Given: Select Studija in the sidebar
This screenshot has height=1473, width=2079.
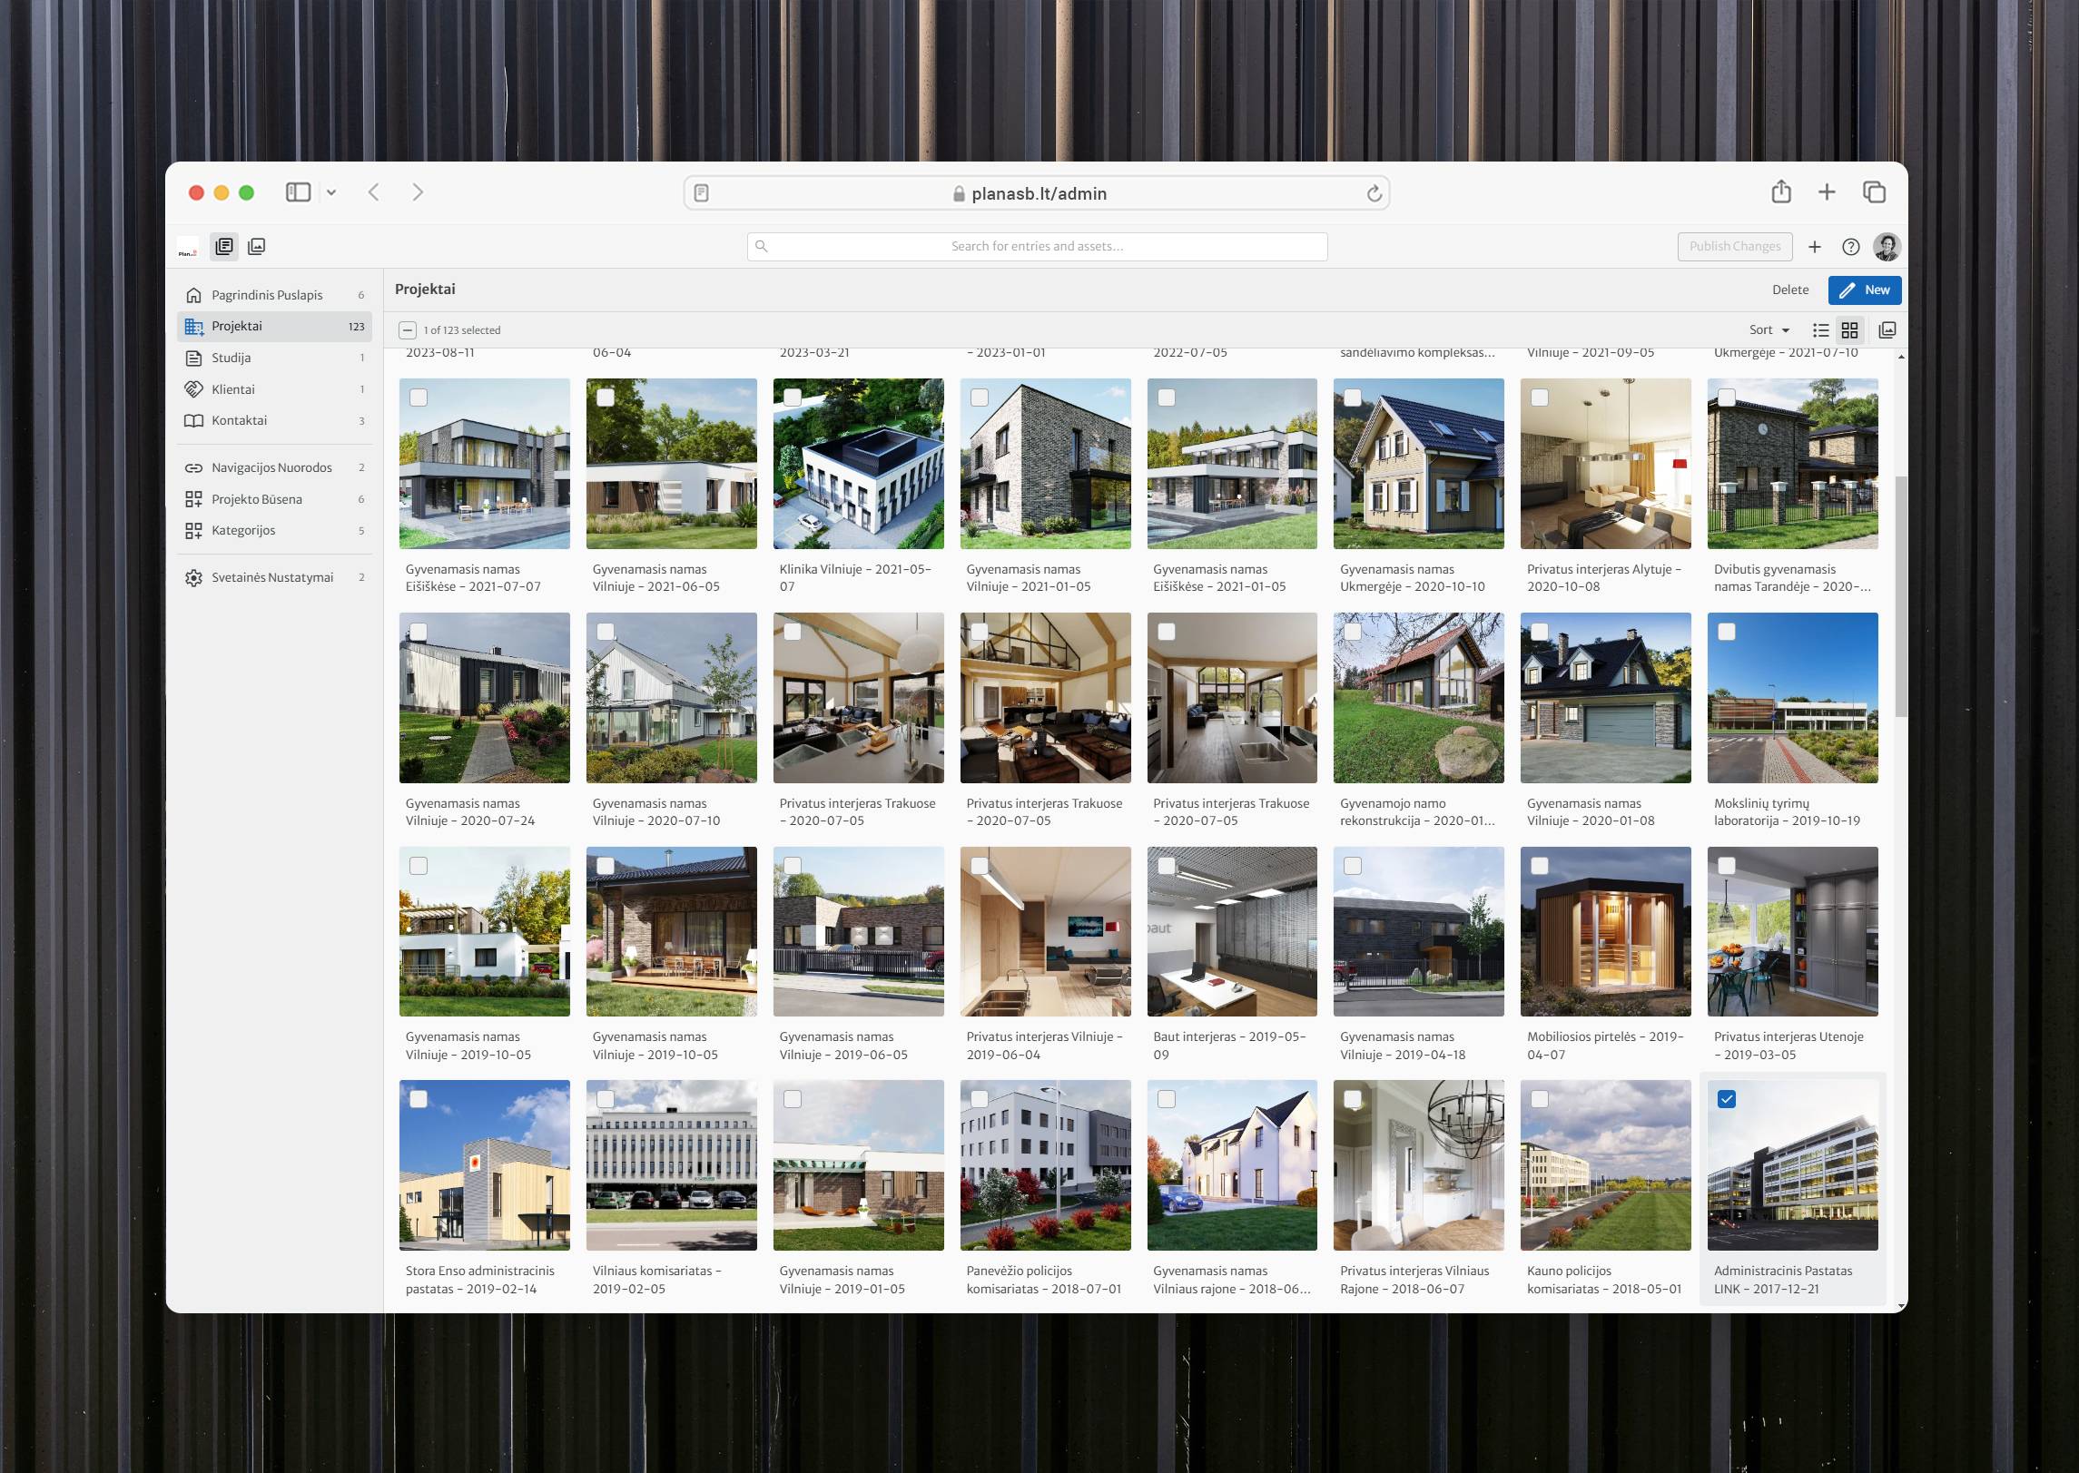Looking at the screenshot, I should (232, 357).
